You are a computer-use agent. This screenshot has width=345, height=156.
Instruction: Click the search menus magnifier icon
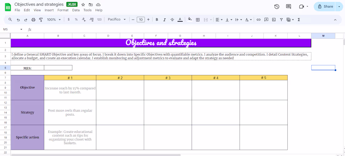click(10, 19)
